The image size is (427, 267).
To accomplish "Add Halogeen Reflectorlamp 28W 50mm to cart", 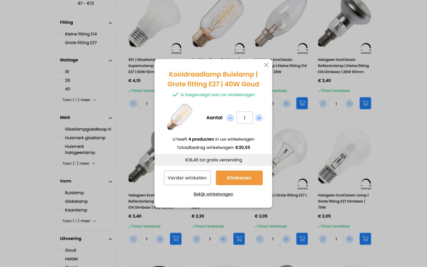I will coord(365,103).
